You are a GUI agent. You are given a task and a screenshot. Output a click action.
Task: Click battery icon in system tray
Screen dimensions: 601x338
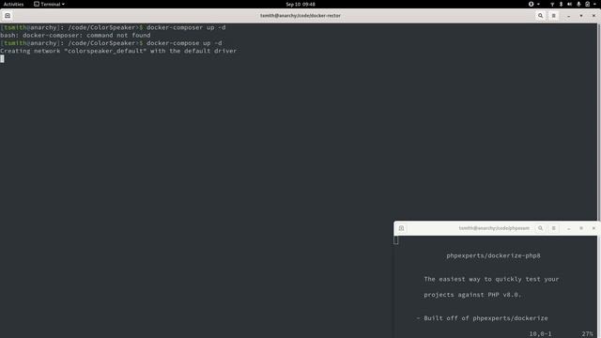click(588, 4)
